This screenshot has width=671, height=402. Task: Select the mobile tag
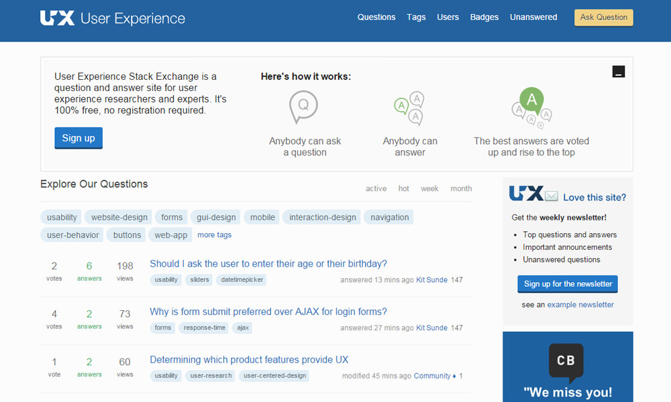[x=262, y=217]
